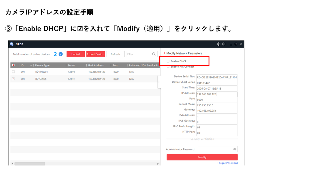Open the about info icon in title bar
The height and width of the screenshot is (180, 323).
pos(224,44)
